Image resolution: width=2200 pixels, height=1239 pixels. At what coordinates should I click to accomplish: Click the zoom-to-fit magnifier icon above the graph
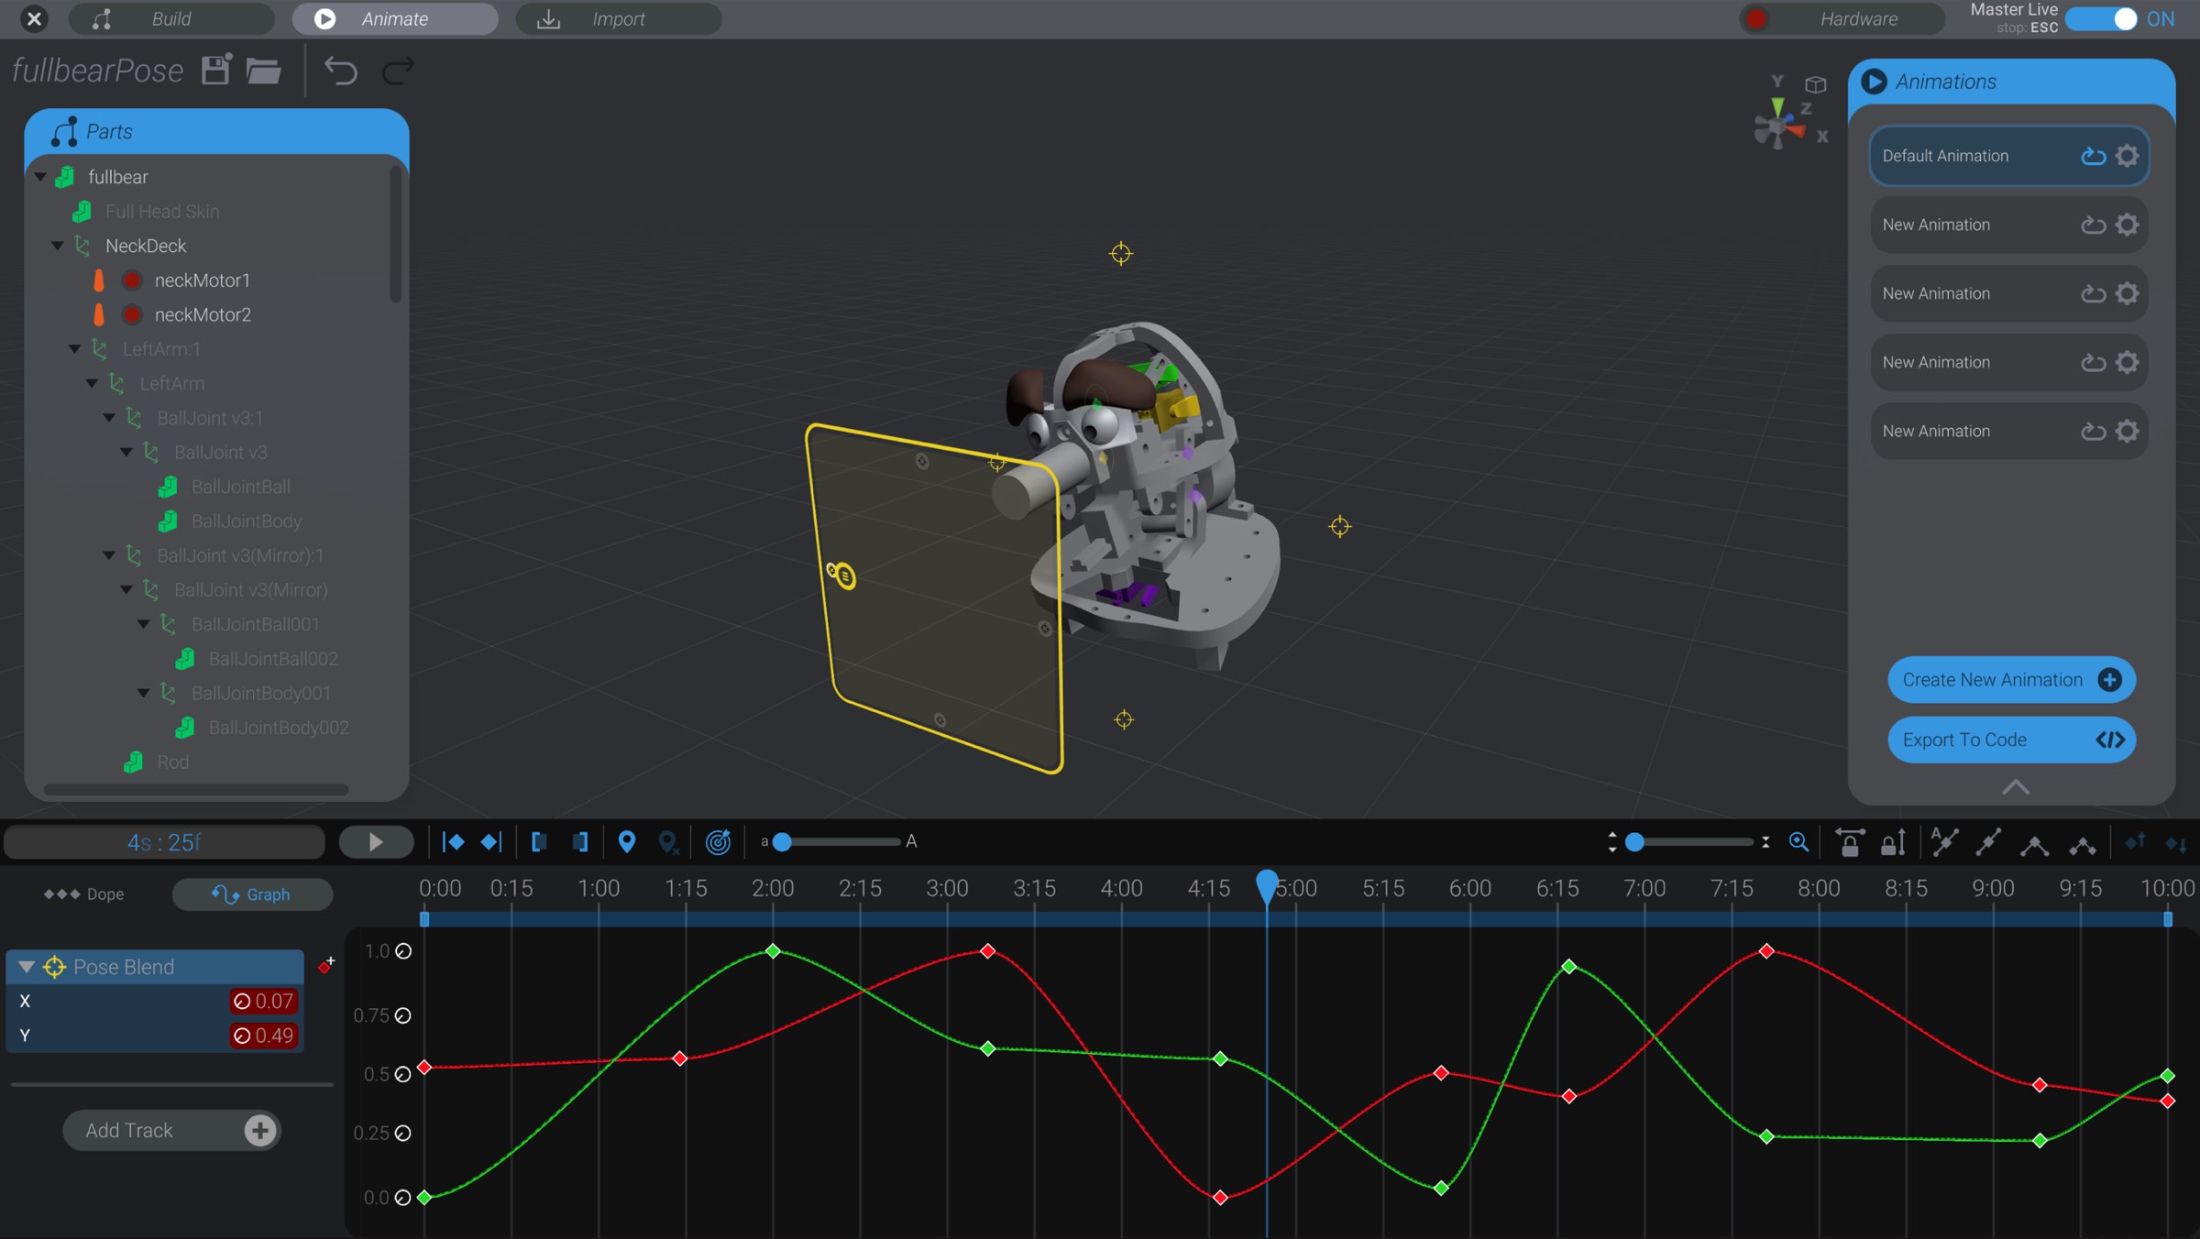pyautogui.click(x=1798, y=842)
